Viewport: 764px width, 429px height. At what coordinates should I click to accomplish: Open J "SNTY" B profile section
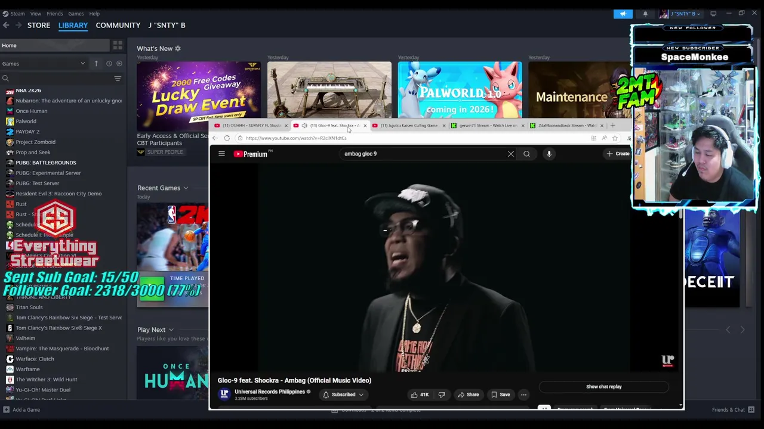click(167, 25)
